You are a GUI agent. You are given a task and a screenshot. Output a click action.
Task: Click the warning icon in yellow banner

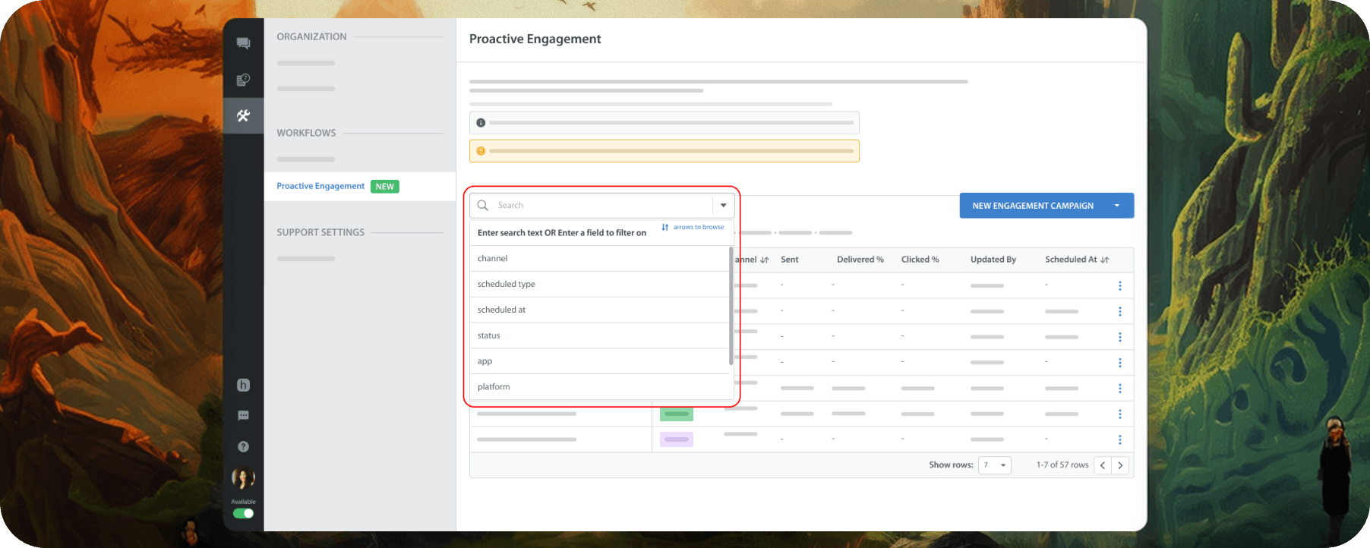click(x=481, y=151)
